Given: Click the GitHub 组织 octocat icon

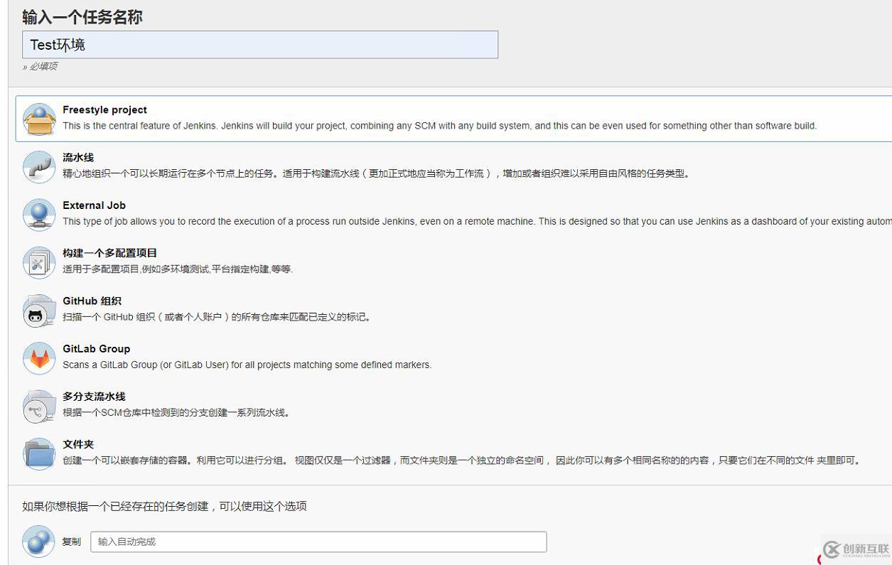Looking at the screenshot, I should [x=39, y=310].
